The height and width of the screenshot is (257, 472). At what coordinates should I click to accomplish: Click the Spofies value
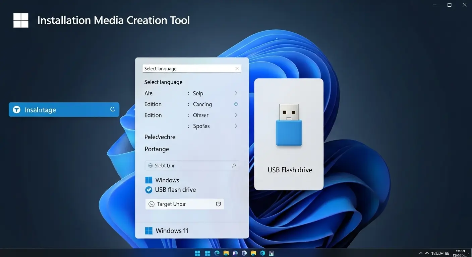click(x=201, y=126)
